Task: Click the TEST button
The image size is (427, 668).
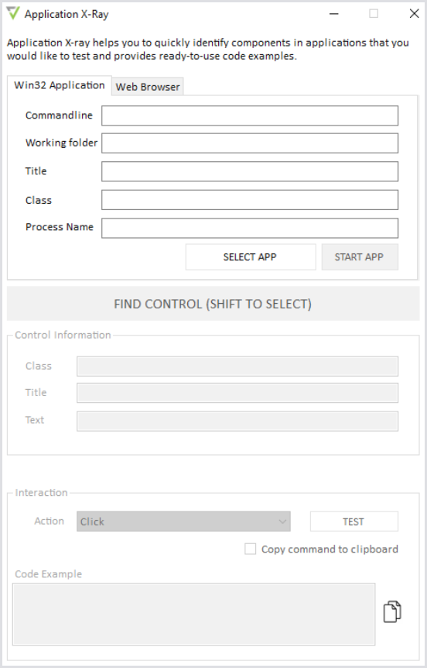Action: coord(354,522)
